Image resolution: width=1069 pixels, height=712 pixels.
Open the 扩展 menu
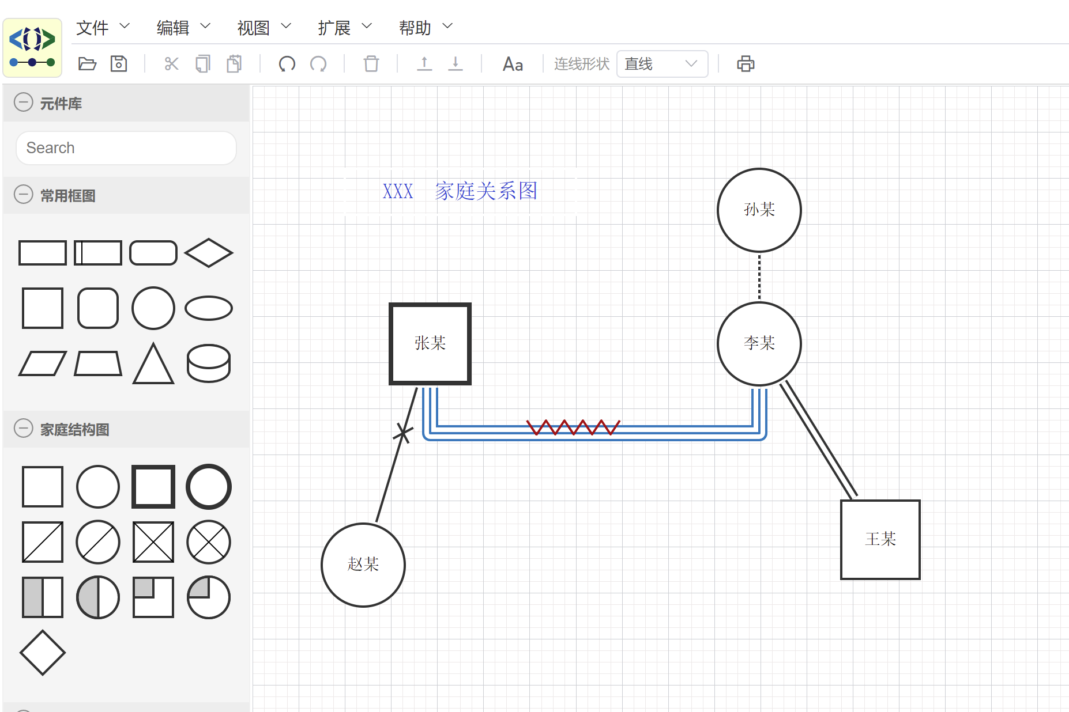coord(345,27)
